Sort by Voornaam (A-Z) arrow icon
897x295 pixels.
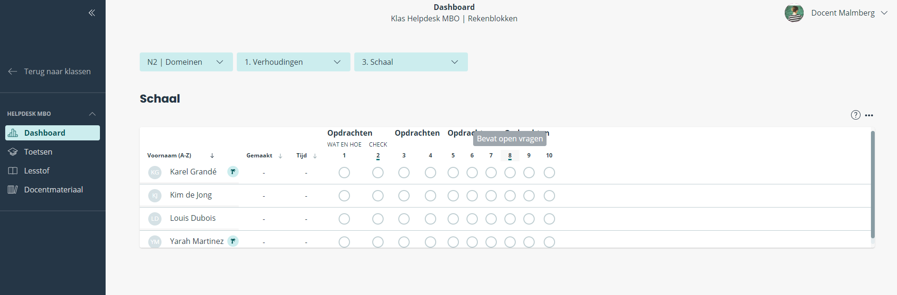coord(212,156)
